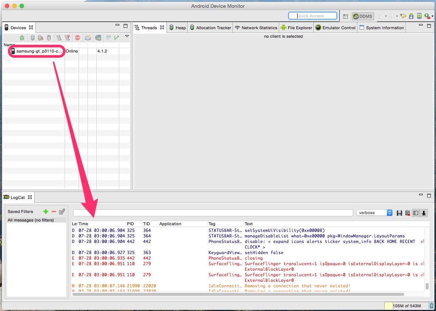Clear Log with the red X page icon
The image size is (436, 311).
pyautogui.click(x=408, y=213)
